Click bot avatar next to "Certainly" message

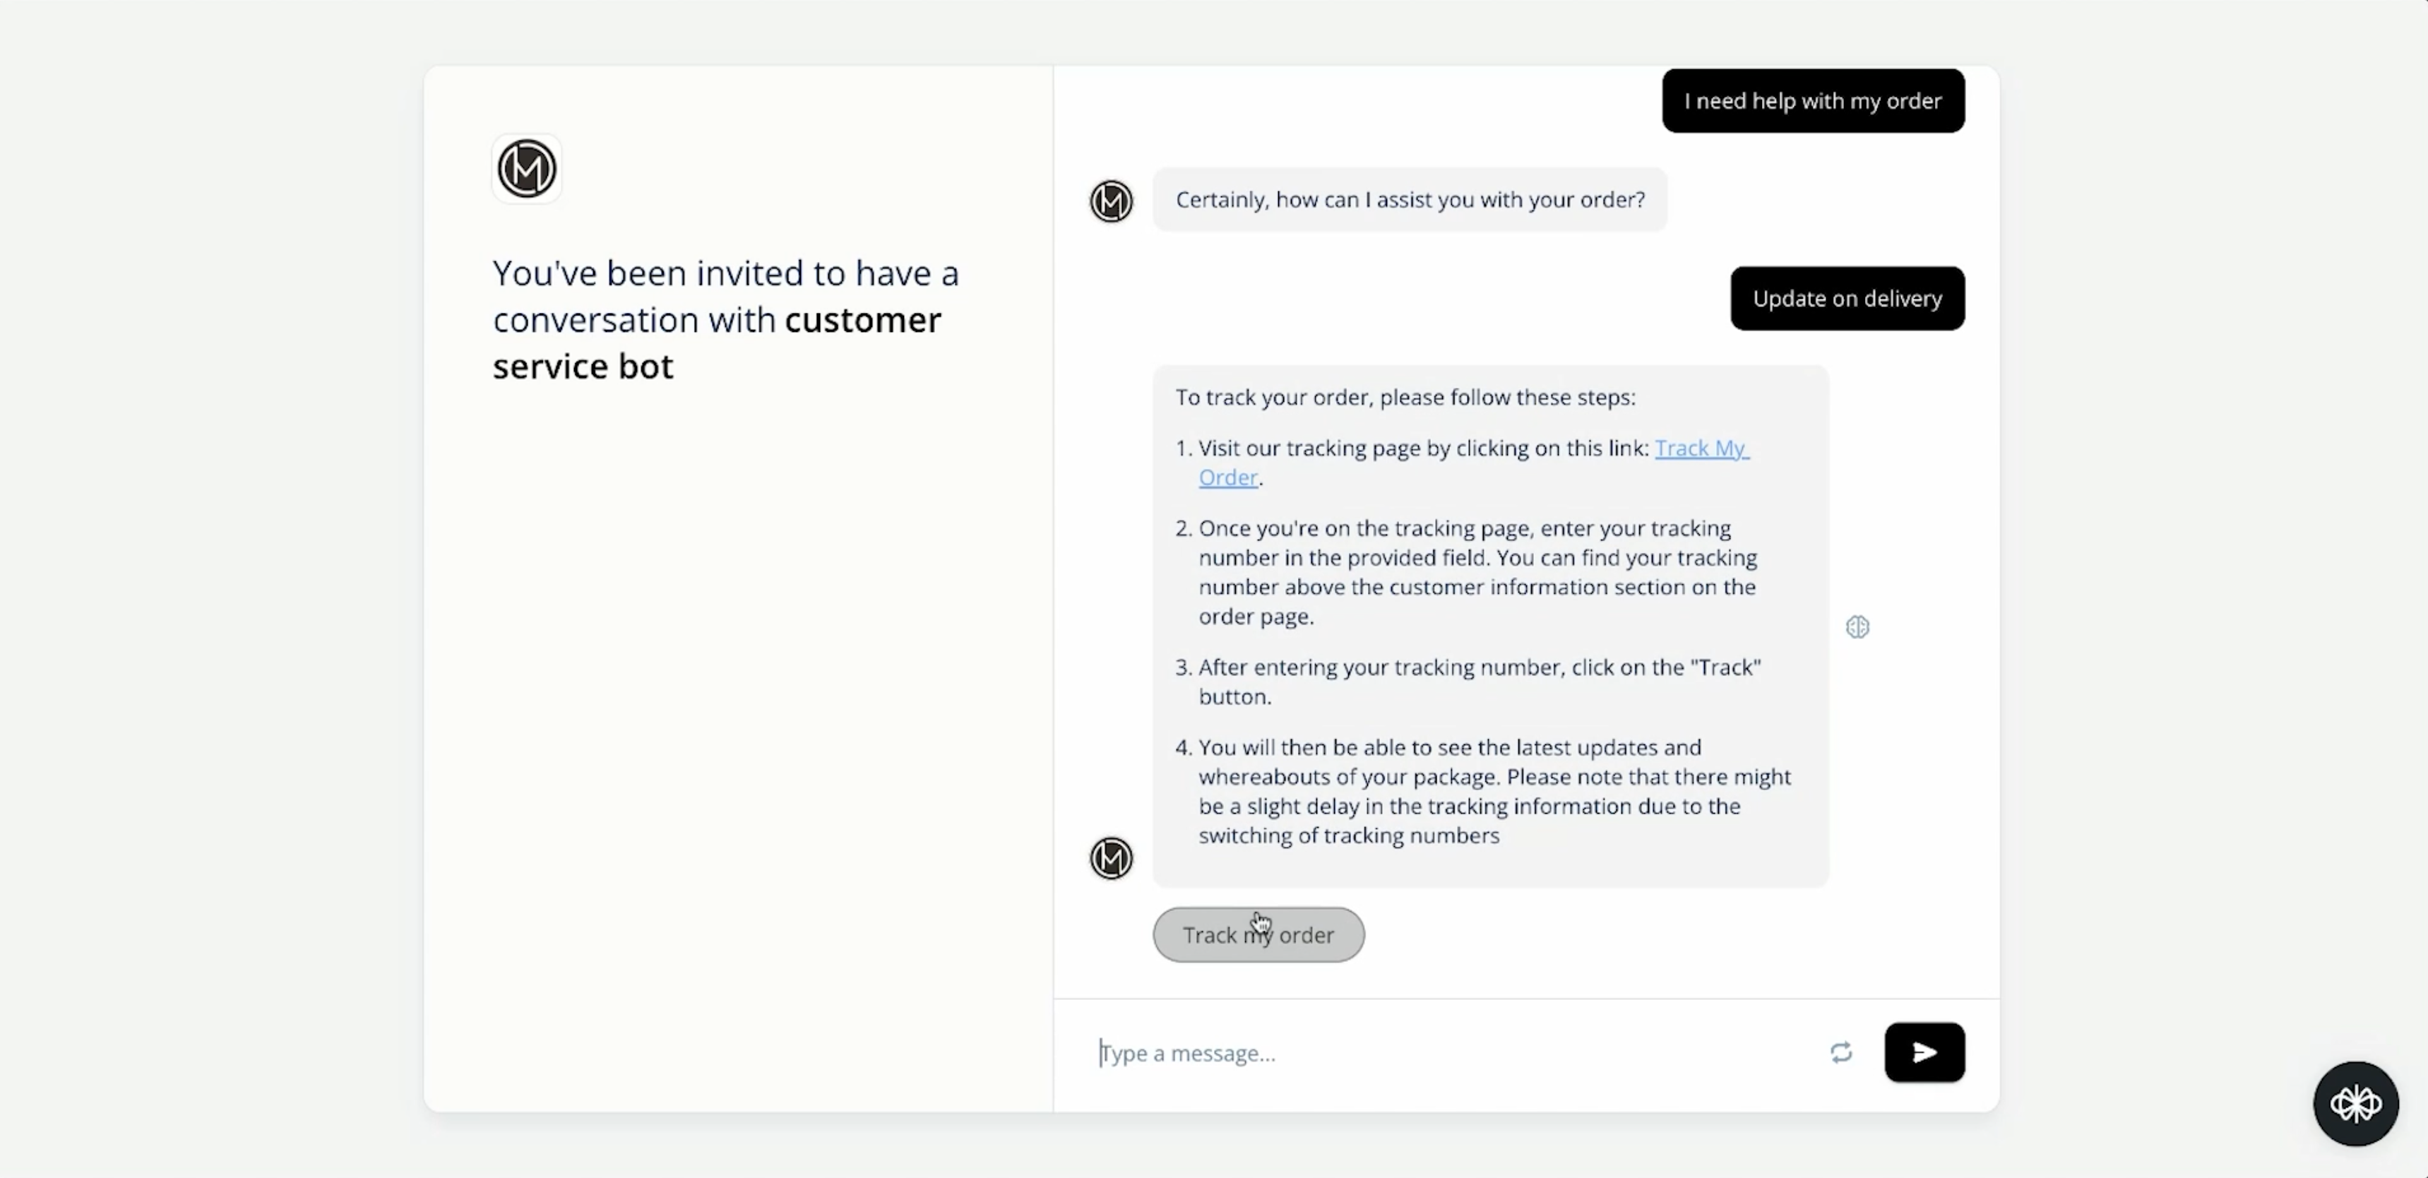click(x=1112, y=201)
